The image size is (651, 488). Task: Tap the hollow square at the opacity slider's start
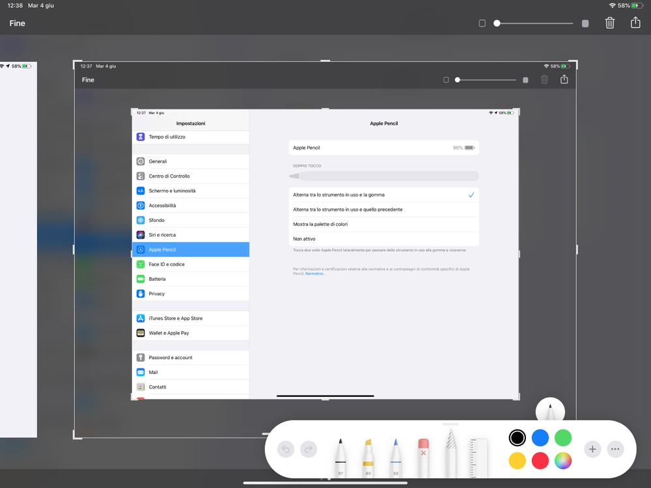tap(482, 23)
